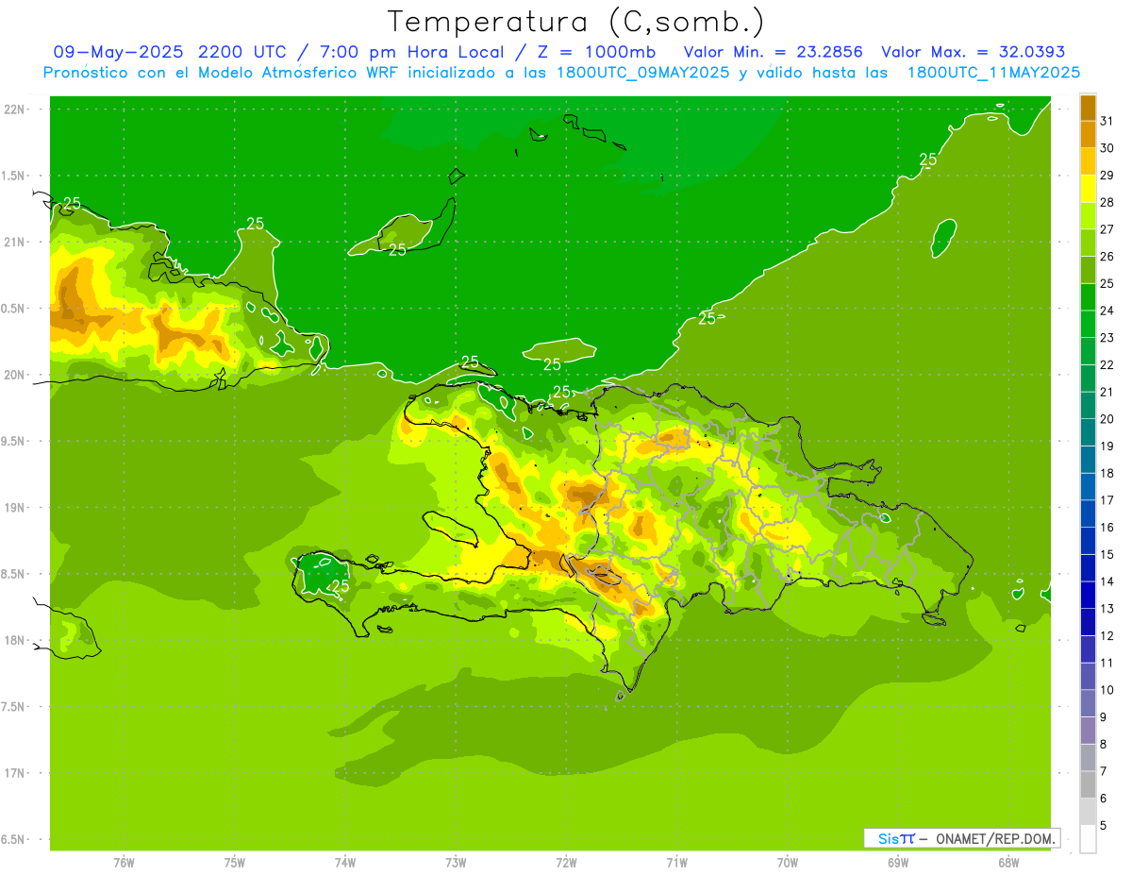This screenshot has width=1132, height=875.
Task: Click the "Valor Min. = 23.2856" text
Action: click(x=773, y=52)
